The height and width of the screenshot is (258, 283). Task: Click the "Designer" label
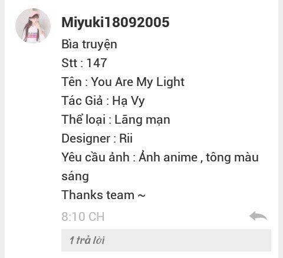coord(86,138)
